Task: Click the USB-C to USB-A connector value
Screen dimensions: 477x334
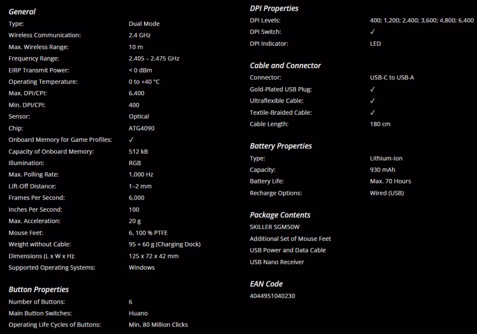Action: coord(392,78)
